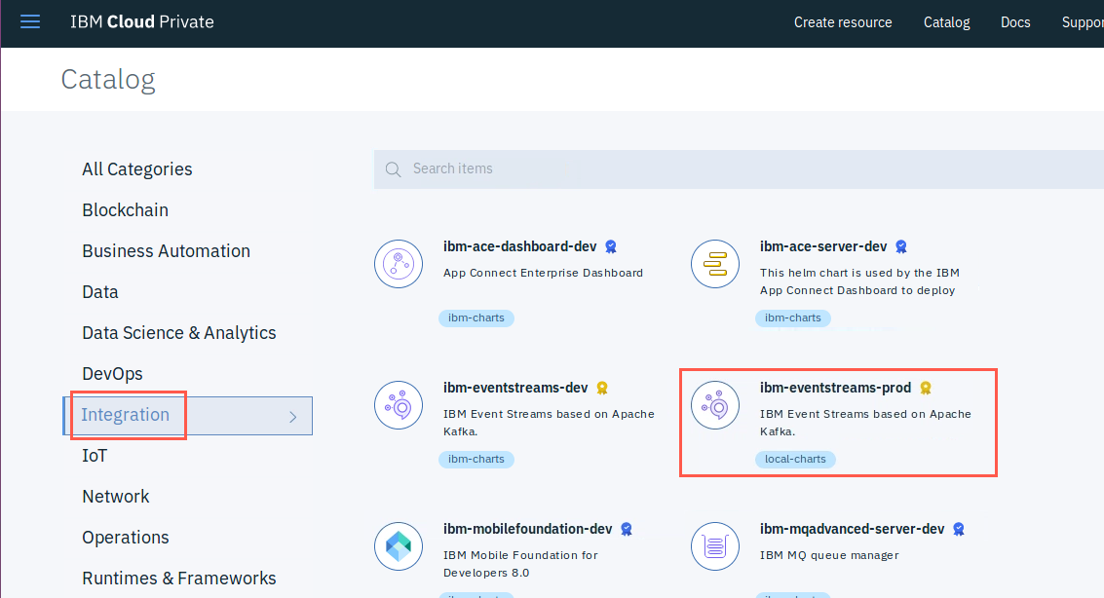The image size is (1104, 598).
Task: Open ibm-mqadvanced-server-dev chart title
Action: 852,529
